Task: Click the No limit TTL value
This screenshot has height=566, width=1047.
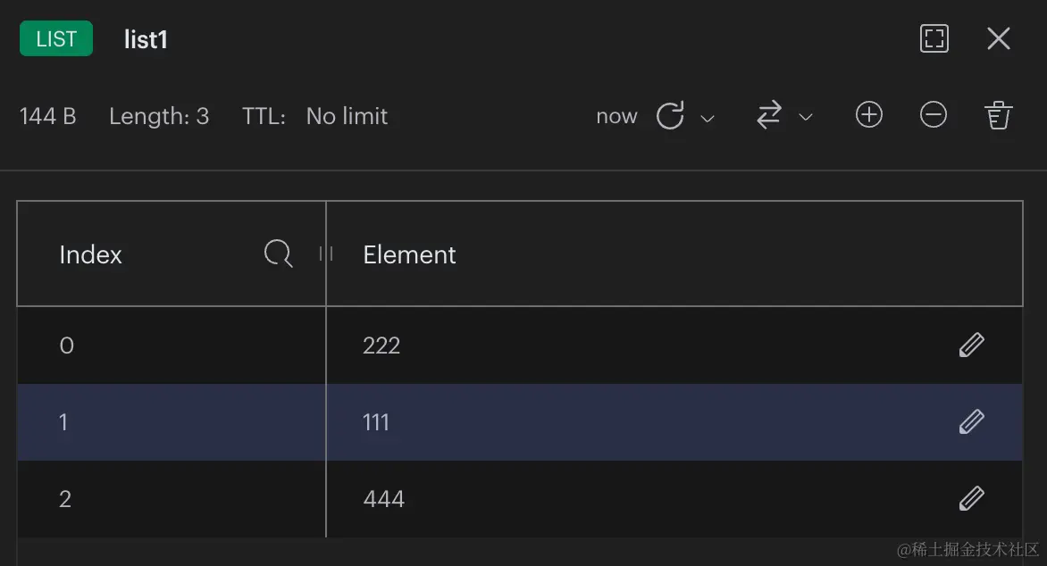Action: [347, 116]
